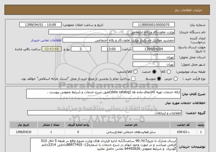Click the نام خدمت column header
216x152 pixels.
tap(131, 125)
